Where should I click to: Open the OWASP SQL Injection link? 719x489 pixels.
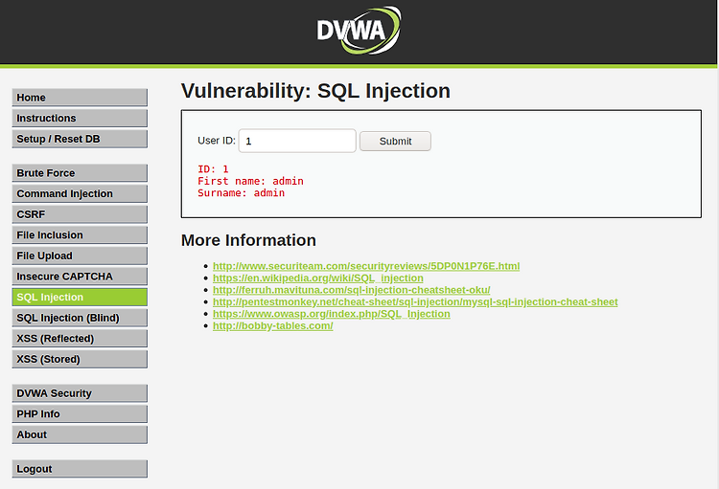tap(331, 314)
